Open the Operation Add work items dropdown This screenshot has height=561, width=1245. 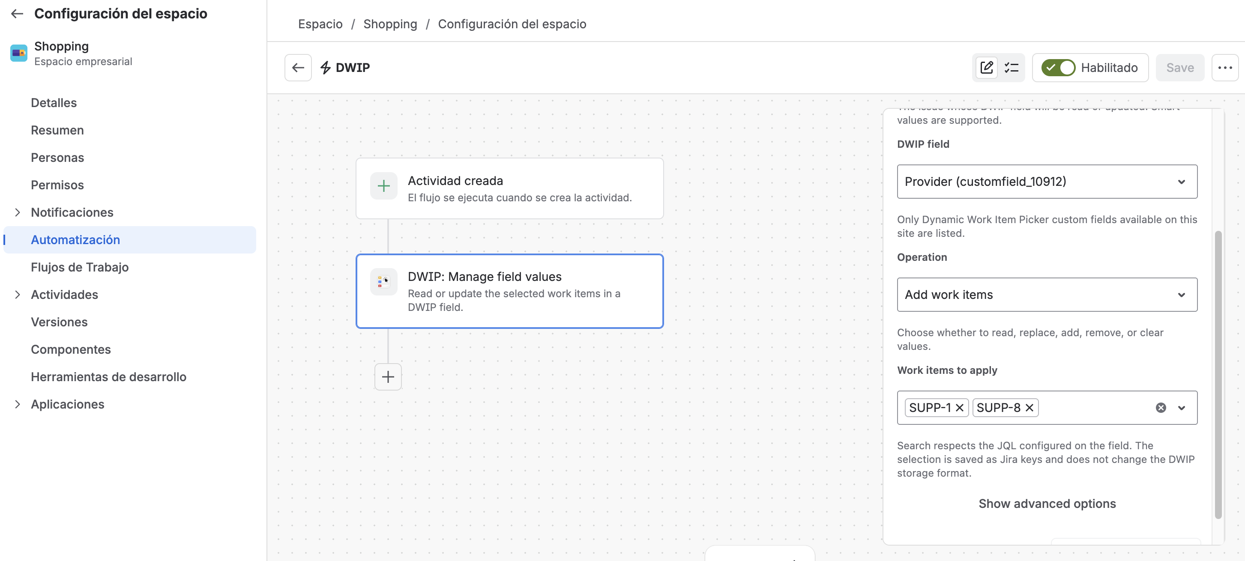[x=1047, y=295]
